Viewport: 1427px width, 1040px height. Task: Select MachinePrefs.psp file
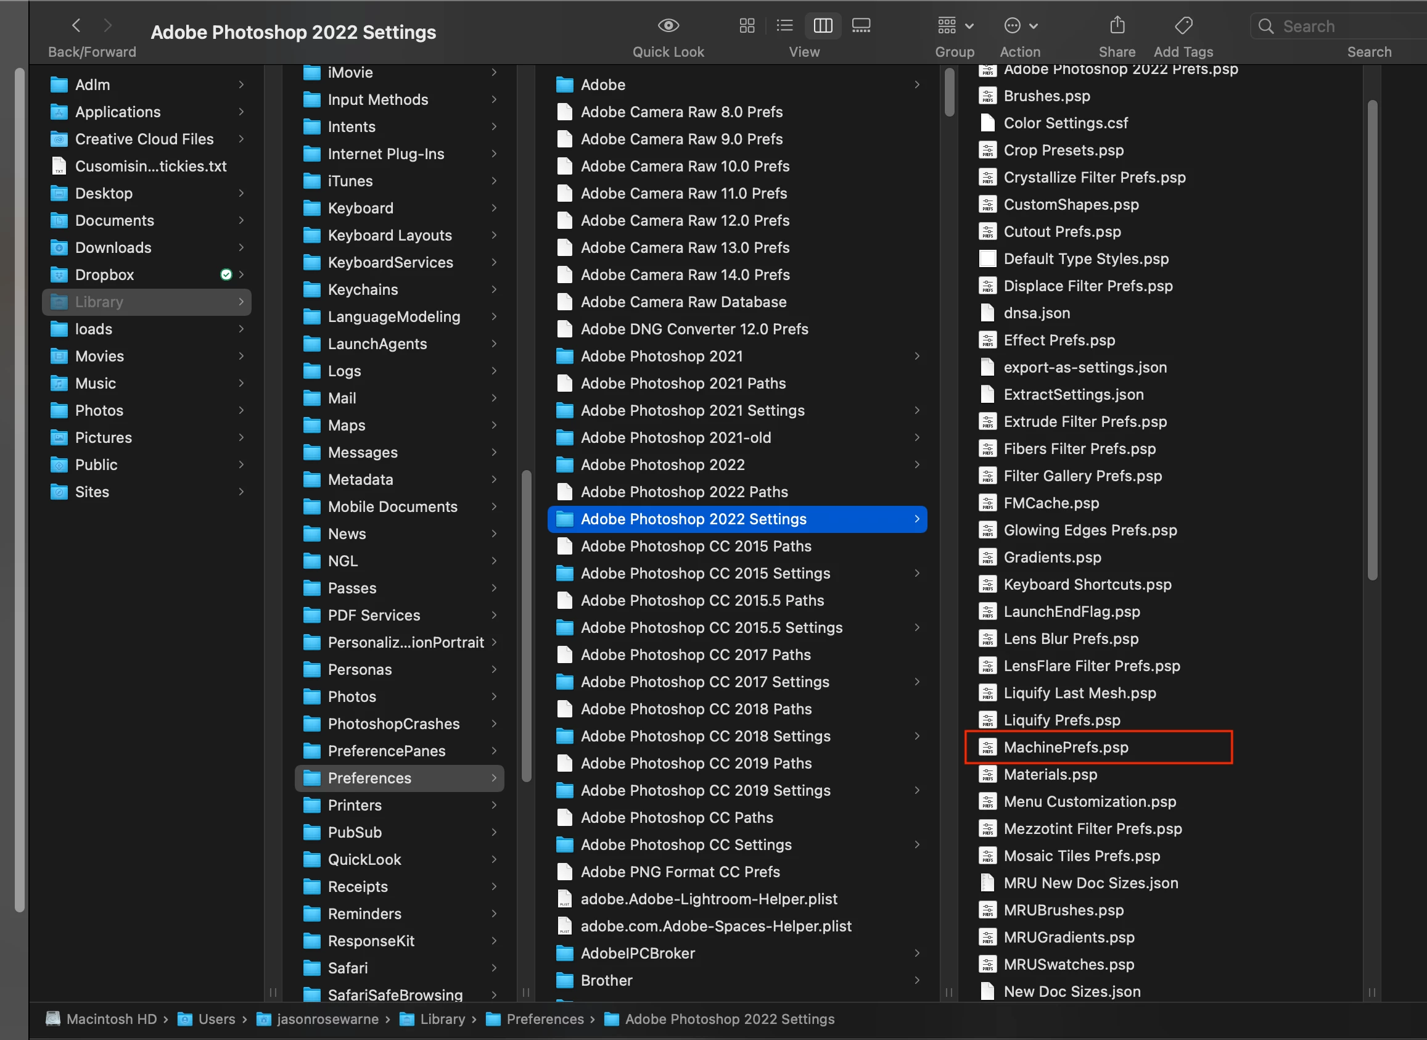pos(1065,747)
